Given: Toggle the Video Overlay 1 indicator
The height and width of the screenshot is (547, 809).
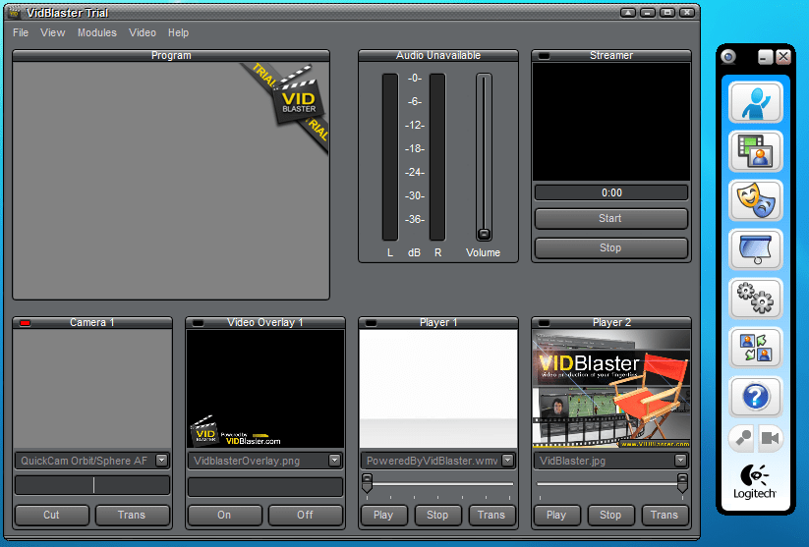Looking at the screenshot, I should [198, 323].
